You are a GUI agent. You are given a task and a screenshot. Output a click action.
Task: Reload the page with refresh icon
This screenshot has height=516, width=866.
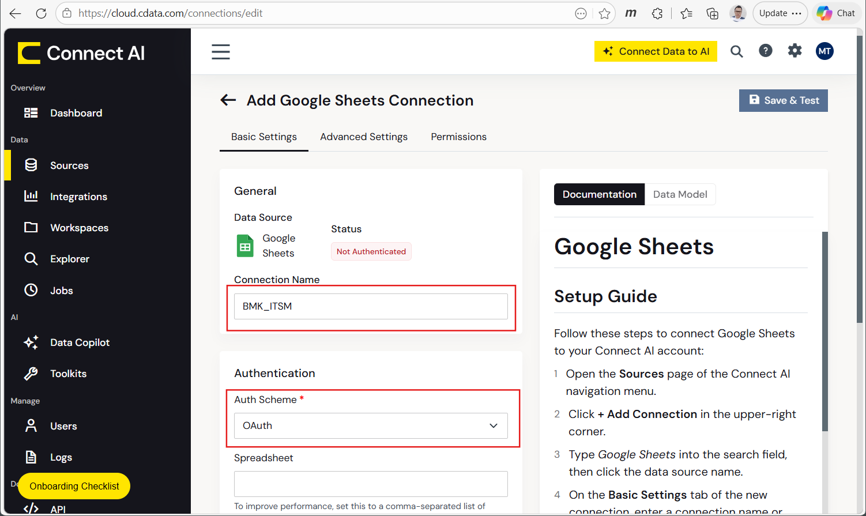click(41, 13)
